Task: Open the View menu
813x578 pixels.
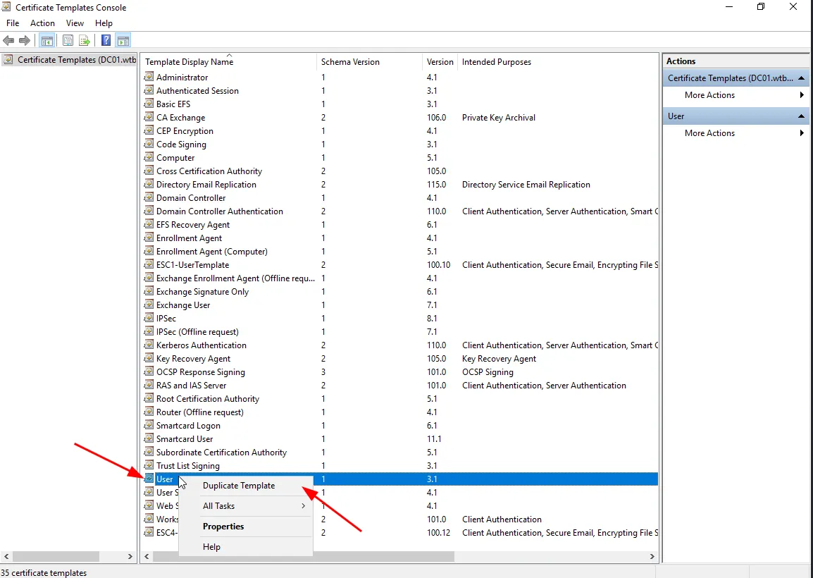Action: [75, 23]
